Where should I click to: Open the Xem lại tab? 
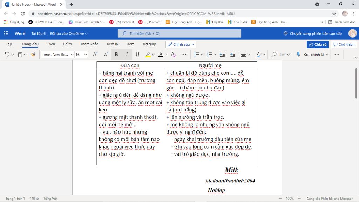click(113, 44)
